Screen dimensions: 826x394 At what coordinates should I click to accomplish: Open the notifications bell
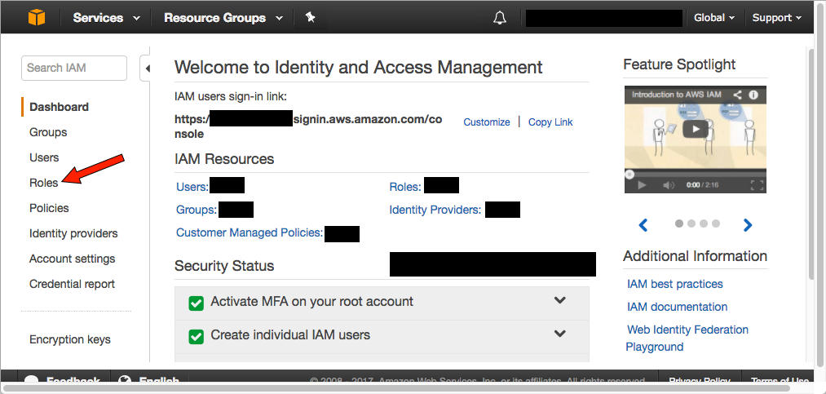499,18
